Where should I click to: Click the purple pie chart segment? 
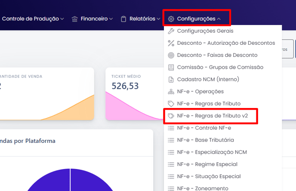(x=47, y=181)
